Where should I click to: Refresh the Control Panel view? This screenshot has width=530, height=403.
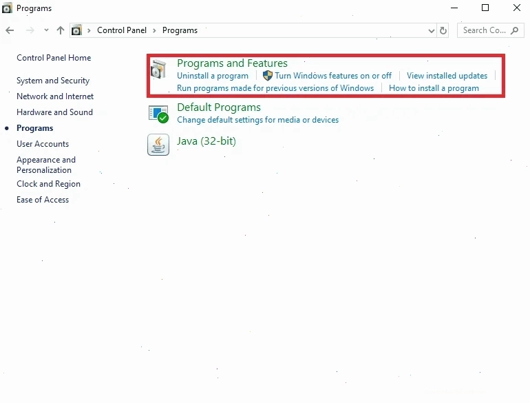(443, 31)
